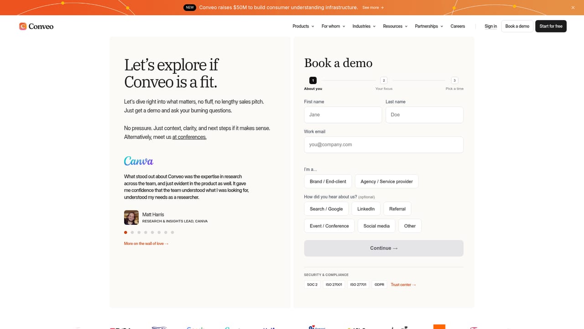
Task: Pick the Event / Conference option
Action: point(329,226)
